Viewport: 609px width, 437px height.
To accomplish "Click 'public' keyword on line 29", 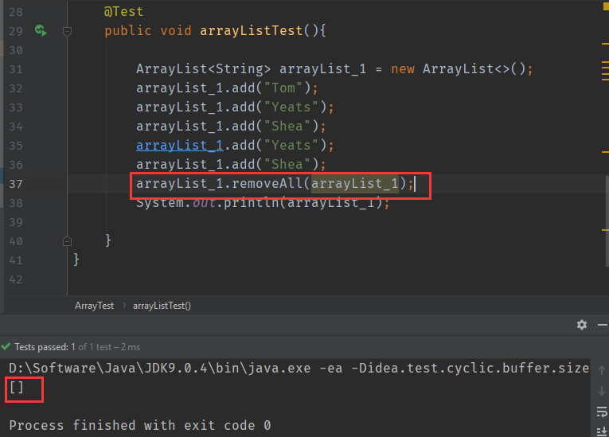I will tap(128, 31).
